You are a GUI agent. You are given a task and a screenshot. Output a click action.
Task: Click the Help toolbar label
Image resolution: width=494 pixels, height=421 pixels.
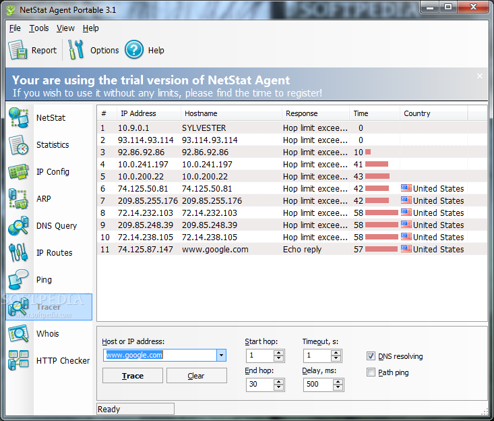pos(156,51)
